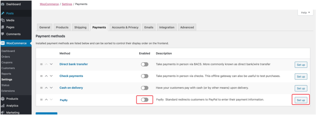Enable the Direct bank transfer toggle
317x115 pixels.
145,64
